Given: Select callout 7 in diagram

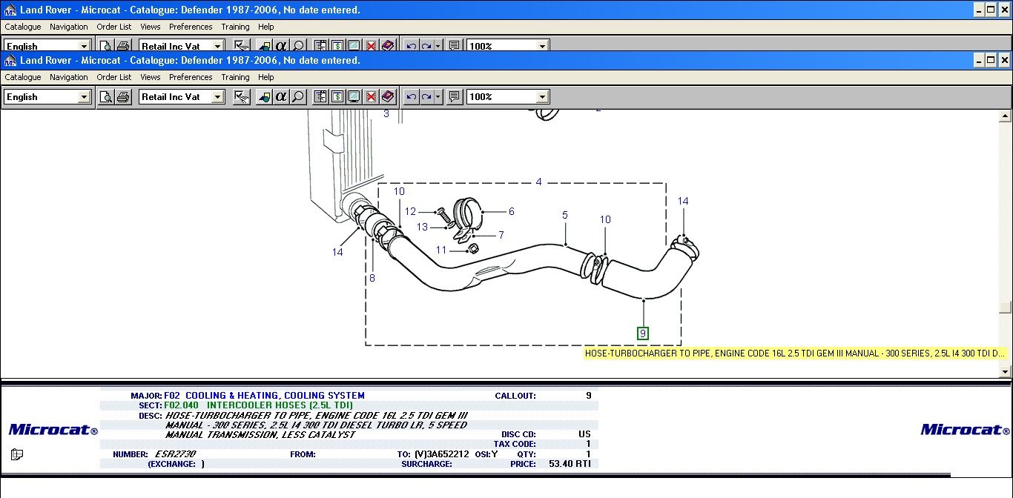Looking at the screenshot, I should tap(501, 235).
